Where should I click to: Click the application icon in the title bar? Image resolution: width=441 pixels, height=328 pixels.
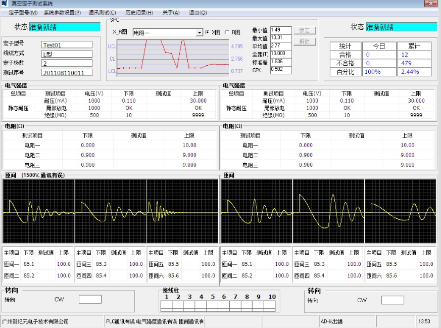[x=4, y=4]
